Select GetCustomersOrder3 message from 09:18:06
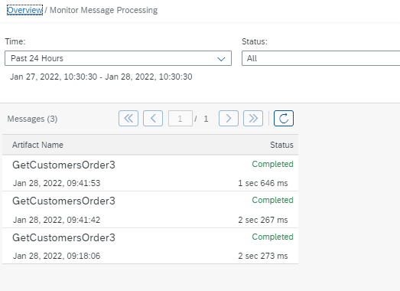The height and width of the screenshot is (291, 400). pyautogui.click(x=150, y=246)
